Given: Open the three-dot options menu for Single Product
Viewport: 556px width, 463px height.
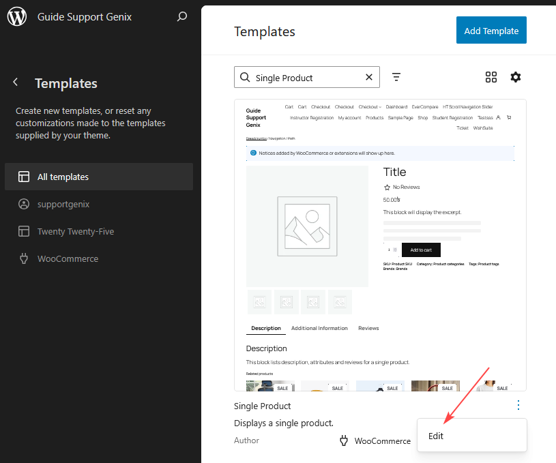Looking at the screenshot, I should (518, 405).
